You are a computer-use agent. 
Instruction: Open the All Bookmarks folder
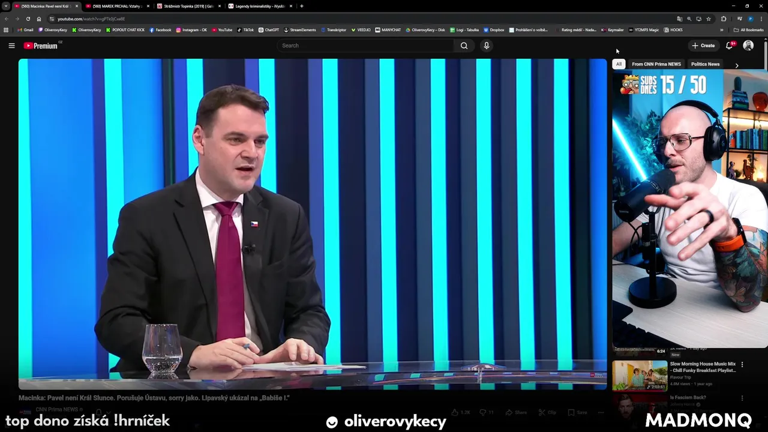[x=748, y=30]
